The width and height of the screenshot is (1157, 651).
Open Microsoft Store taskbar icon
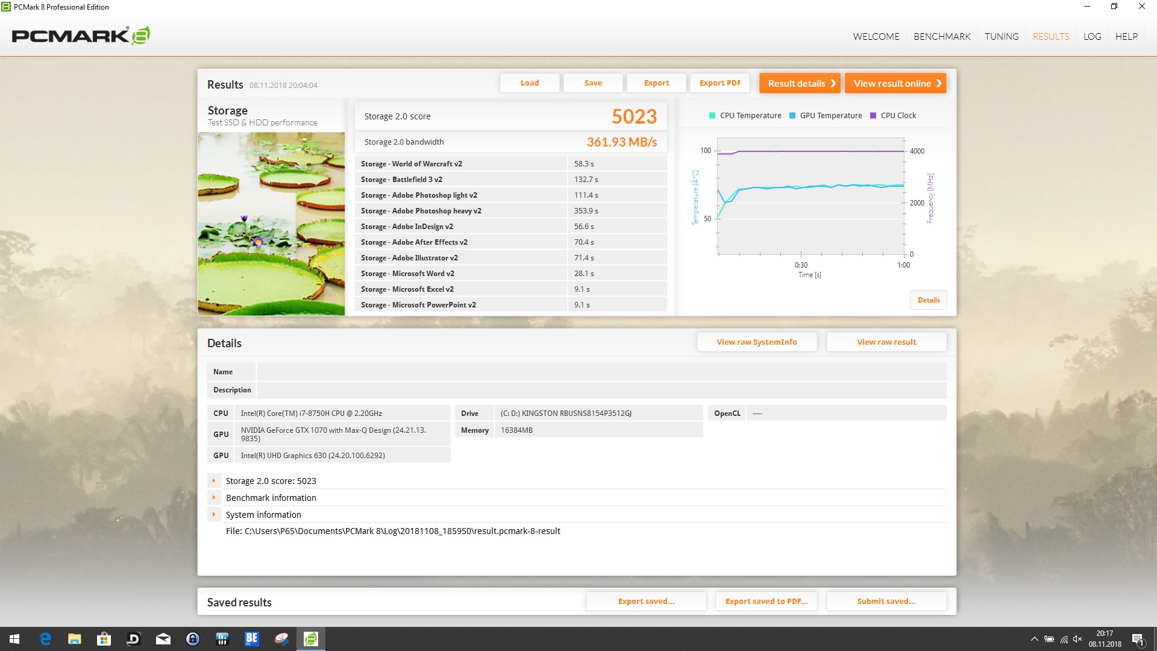tap(104, 639)
